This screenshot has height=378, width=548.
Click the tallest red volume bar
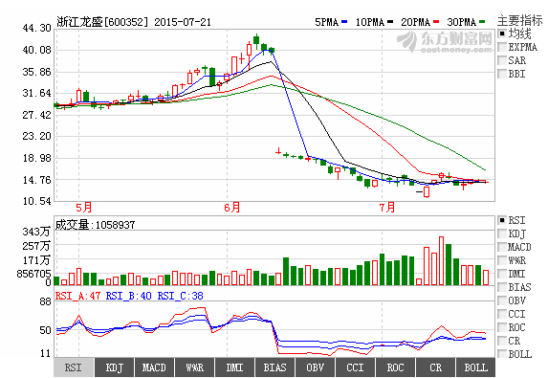pyautogui.click(x=442, y=261)
